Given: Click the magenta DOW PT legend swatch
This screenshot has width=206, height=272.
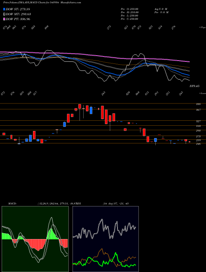Looking at the screenshot, I should pyautogui.click(x=4, y=19).
